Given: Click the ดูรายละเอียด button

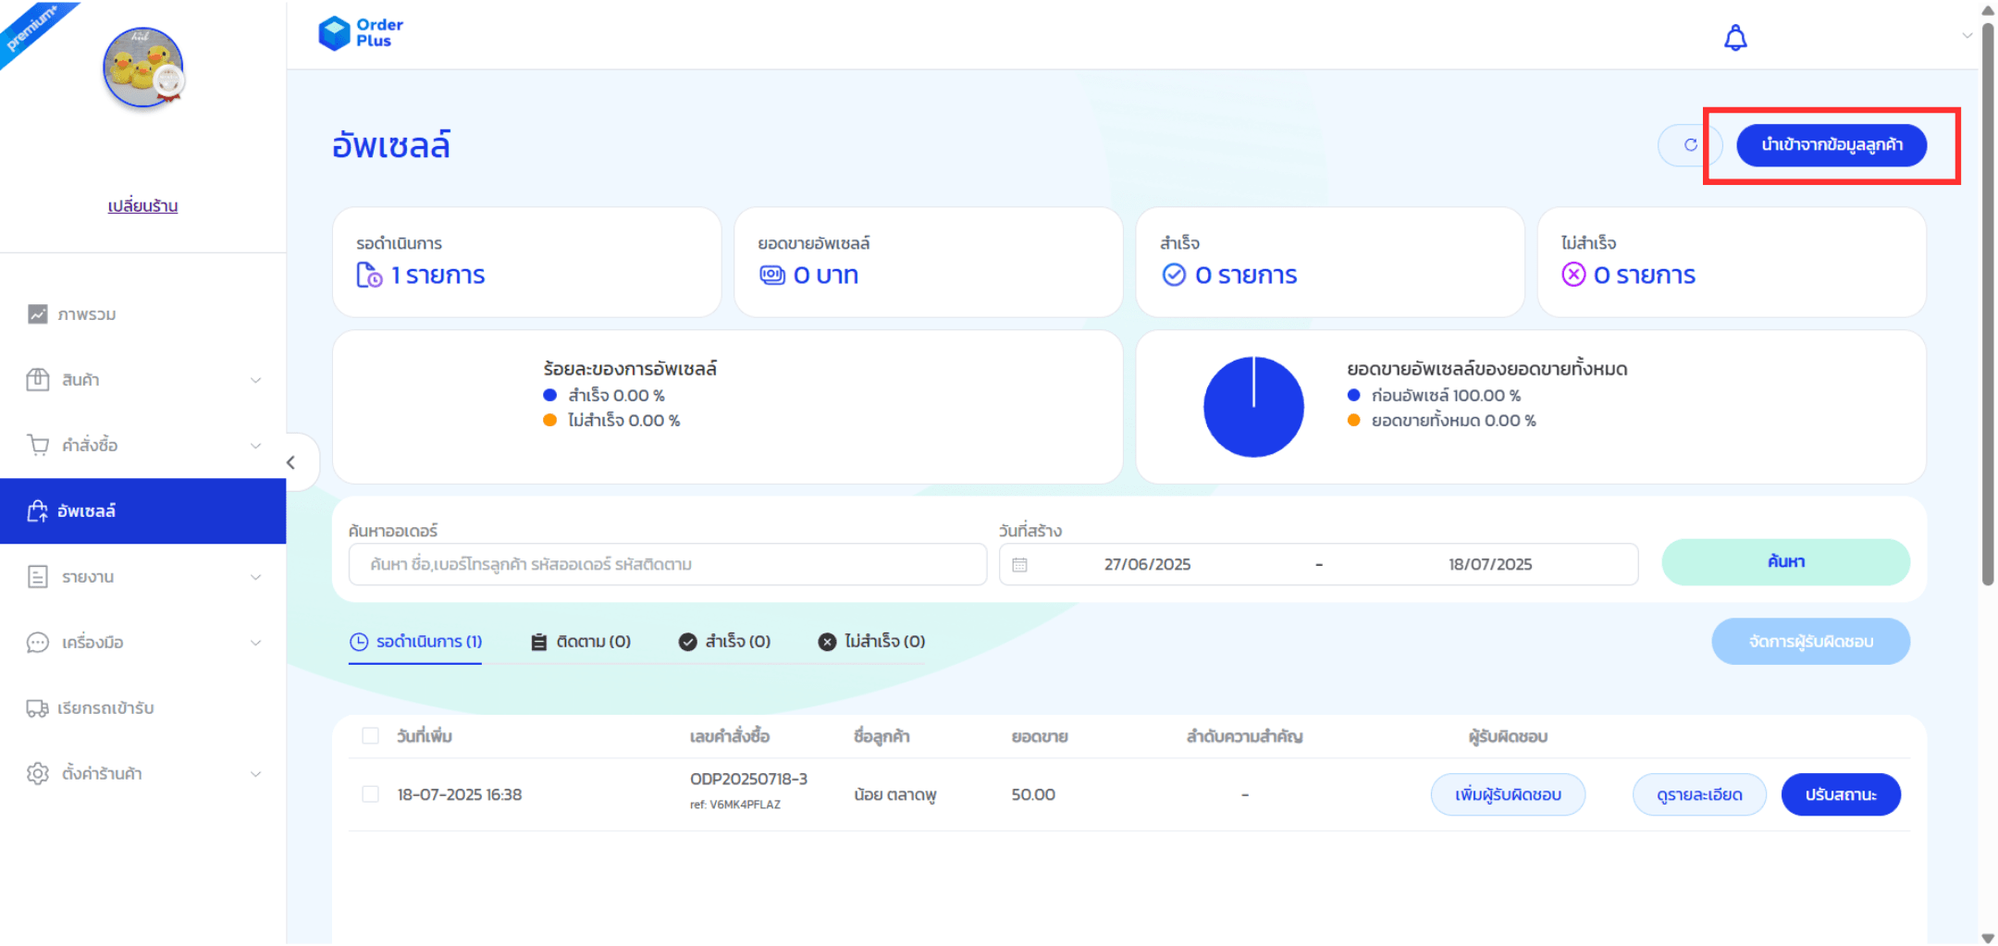Looking at the screenshot, I should (x=1699, y=795).
